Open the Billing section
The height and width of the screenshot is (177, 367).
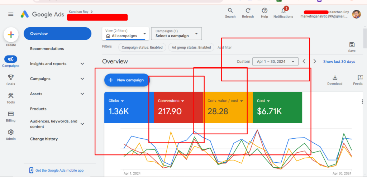pos(11,116)
